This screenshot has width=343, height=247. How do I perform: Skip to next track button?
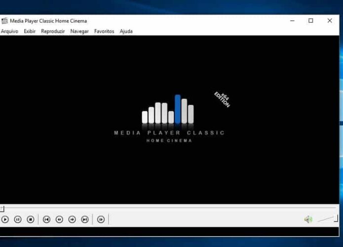coord(85,219)
